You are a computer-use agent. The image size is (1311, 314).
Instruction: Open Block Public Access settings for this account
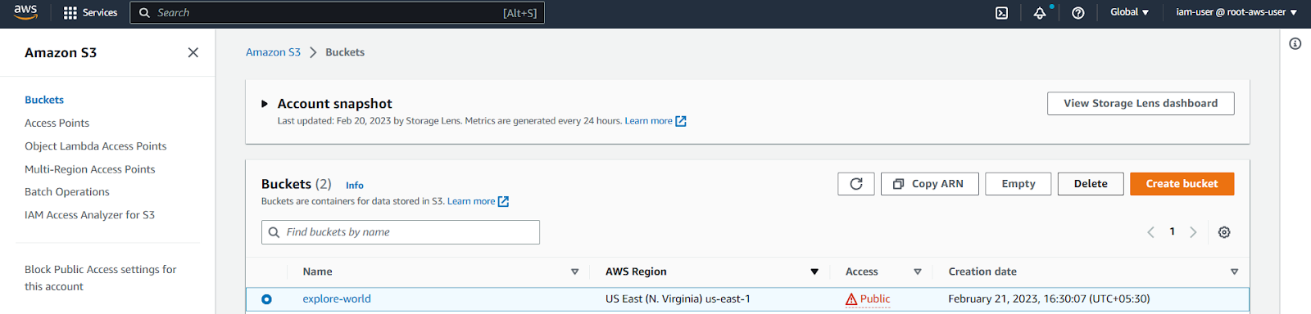click(100, 278)
